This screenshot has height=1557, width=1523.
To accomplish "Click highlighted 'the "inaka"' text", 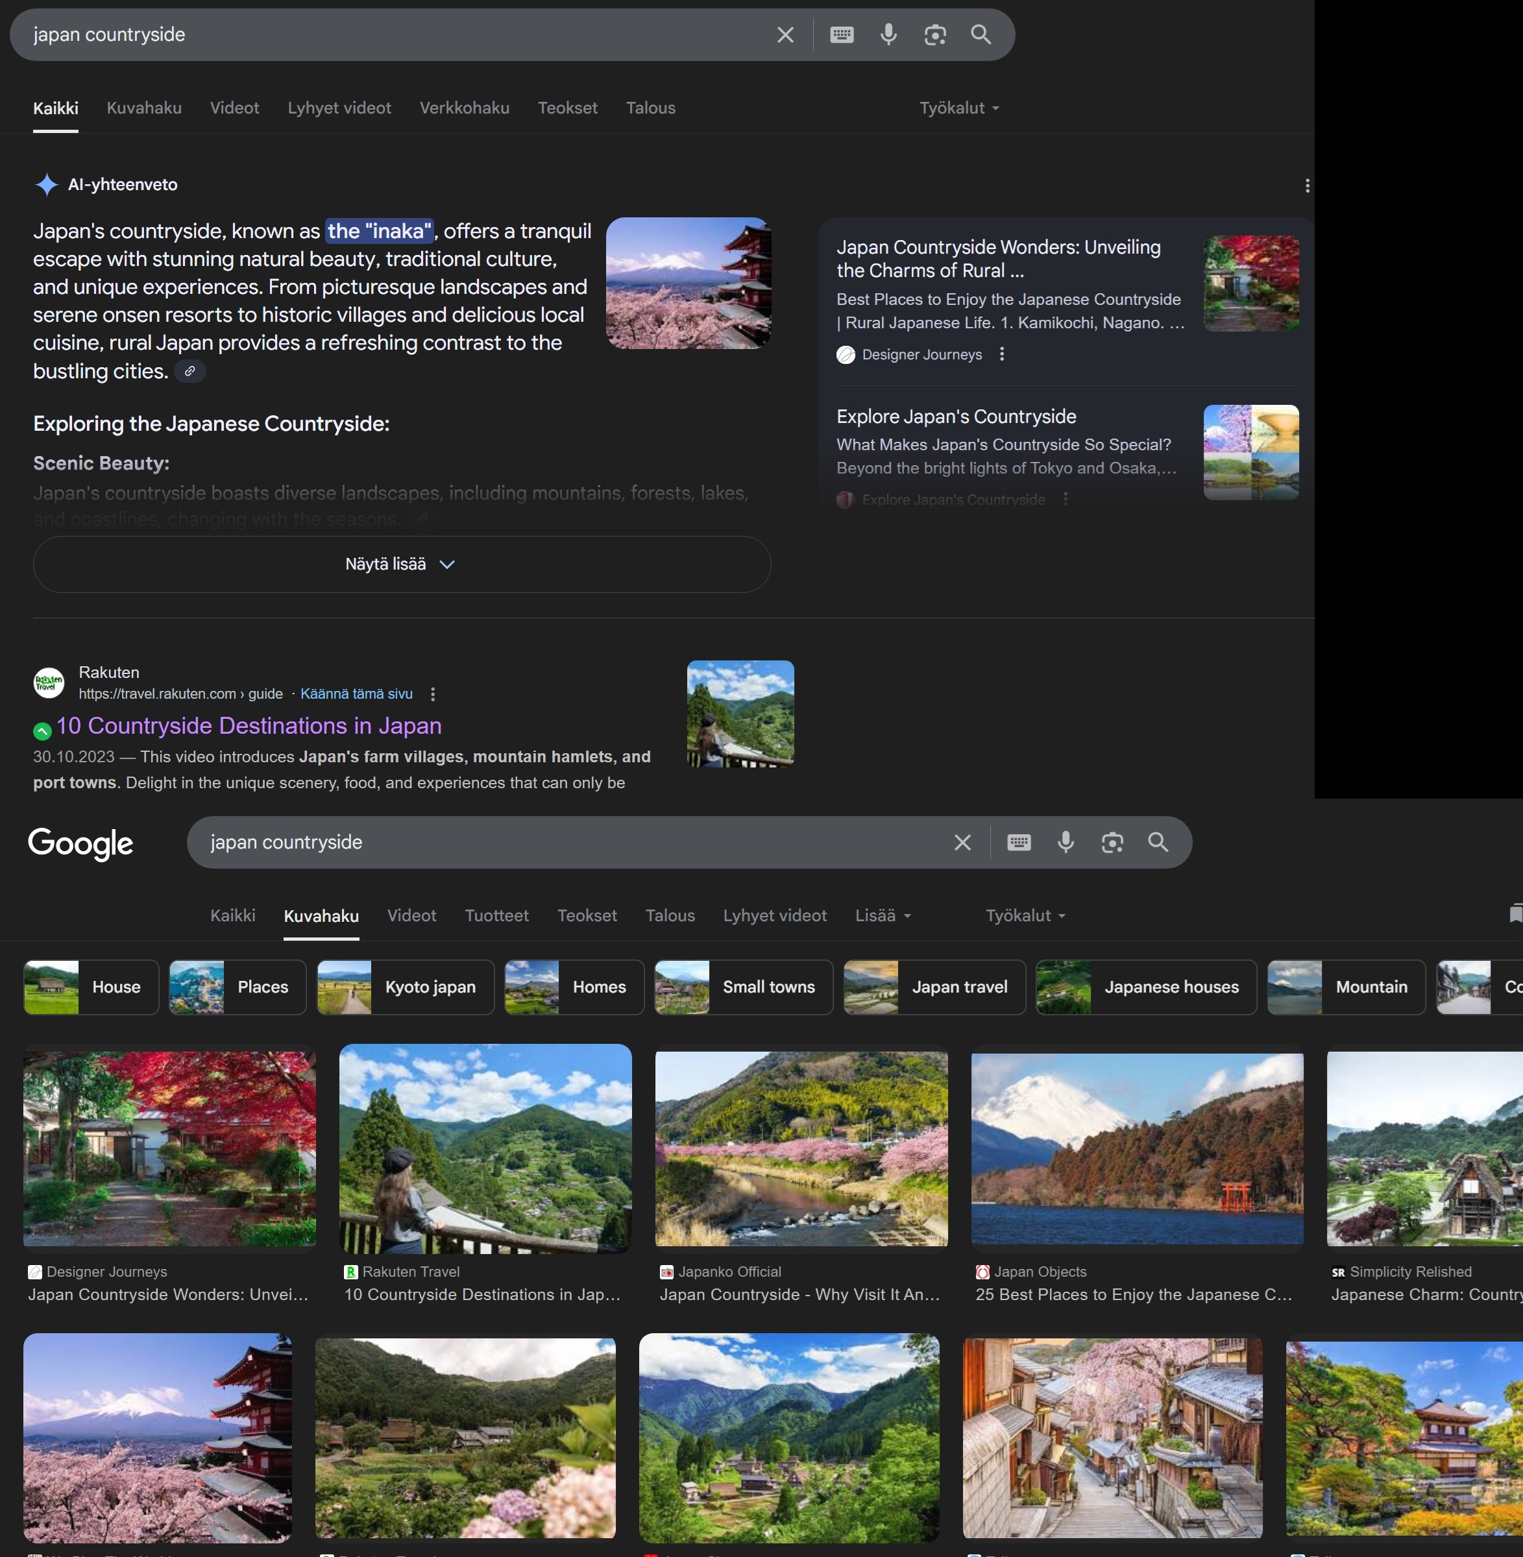I will [x=380, y=232].
